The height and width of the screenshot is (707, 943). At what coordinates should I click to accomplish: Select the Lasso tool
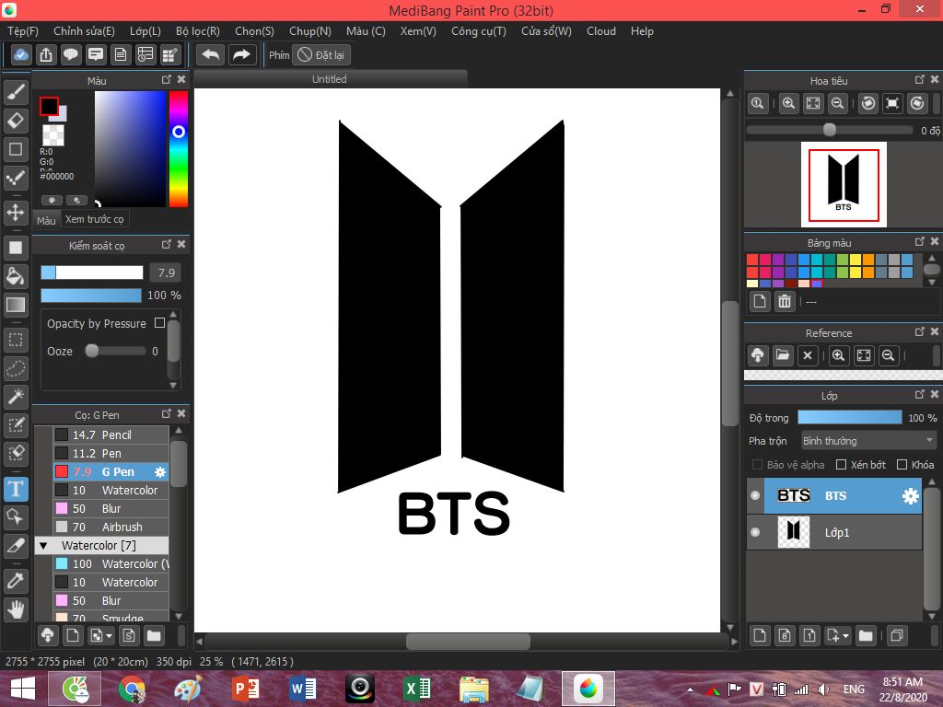(x=16, y=368)
